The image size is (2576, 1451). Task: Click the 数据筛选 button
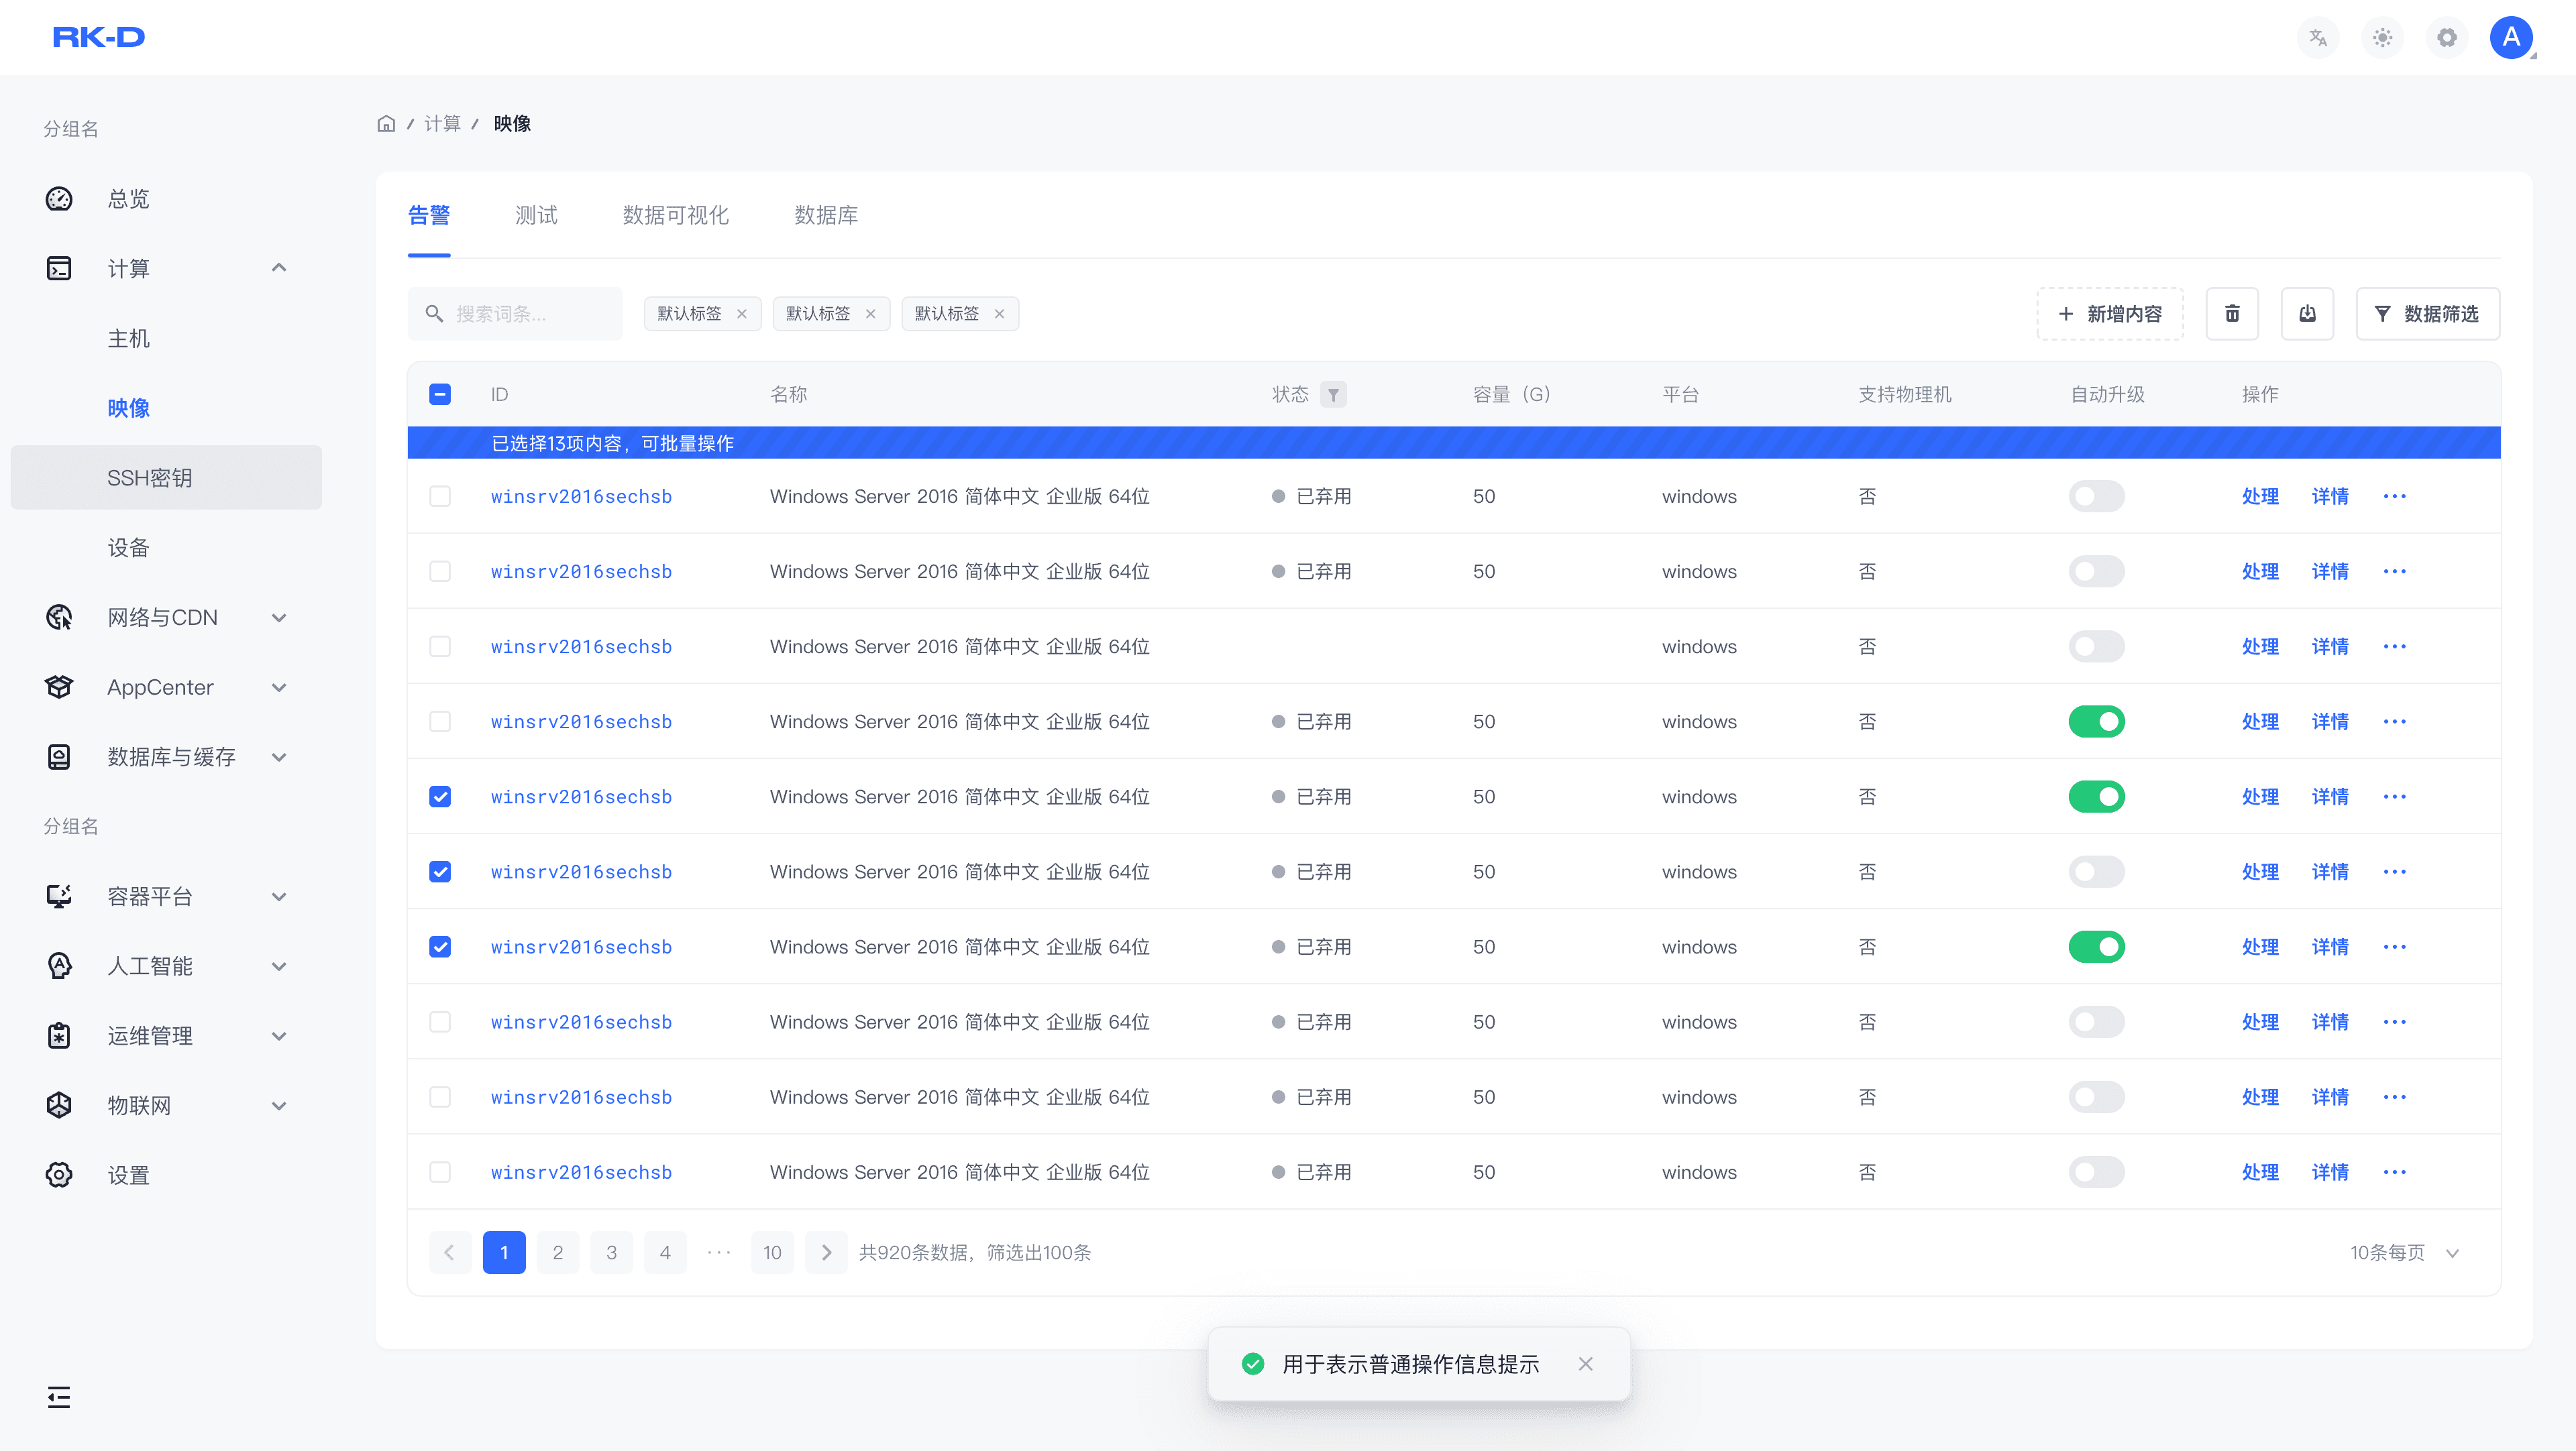2427,314
